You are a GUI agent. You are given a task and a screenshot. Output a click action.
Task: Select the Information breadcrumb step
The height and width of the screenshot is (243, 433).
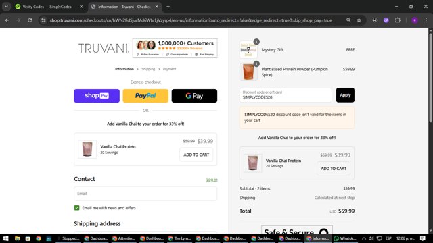(x=124, y=69)
